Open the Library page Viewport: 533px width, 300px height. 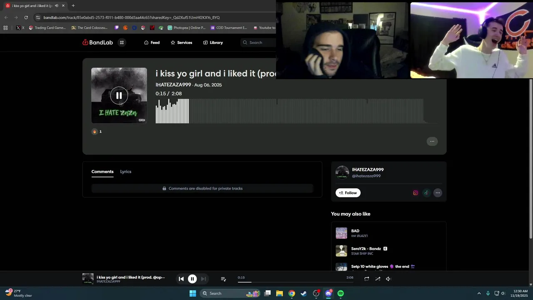[x=213, y=42]
